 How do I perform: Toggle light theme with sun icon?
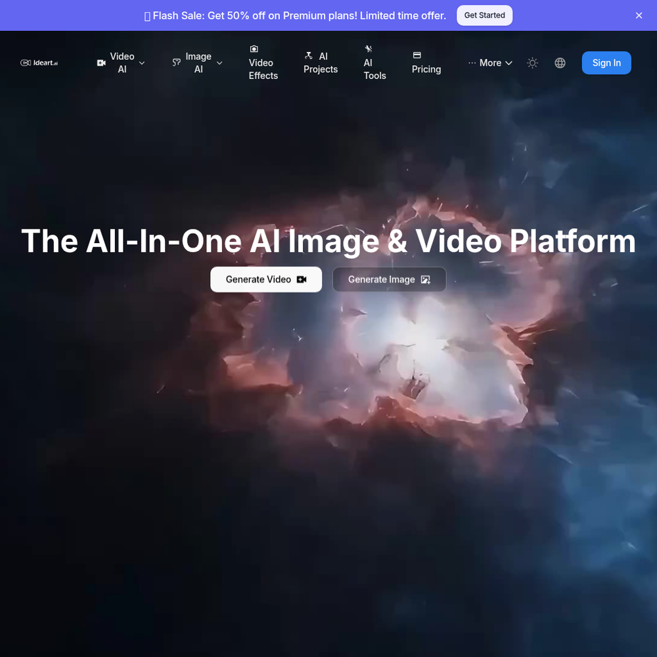click(x=533, y=63)
